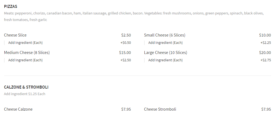Viewport: 276px width, 124px height.
Task: Click the pizza toppings description text
Action: click(134, 13)
